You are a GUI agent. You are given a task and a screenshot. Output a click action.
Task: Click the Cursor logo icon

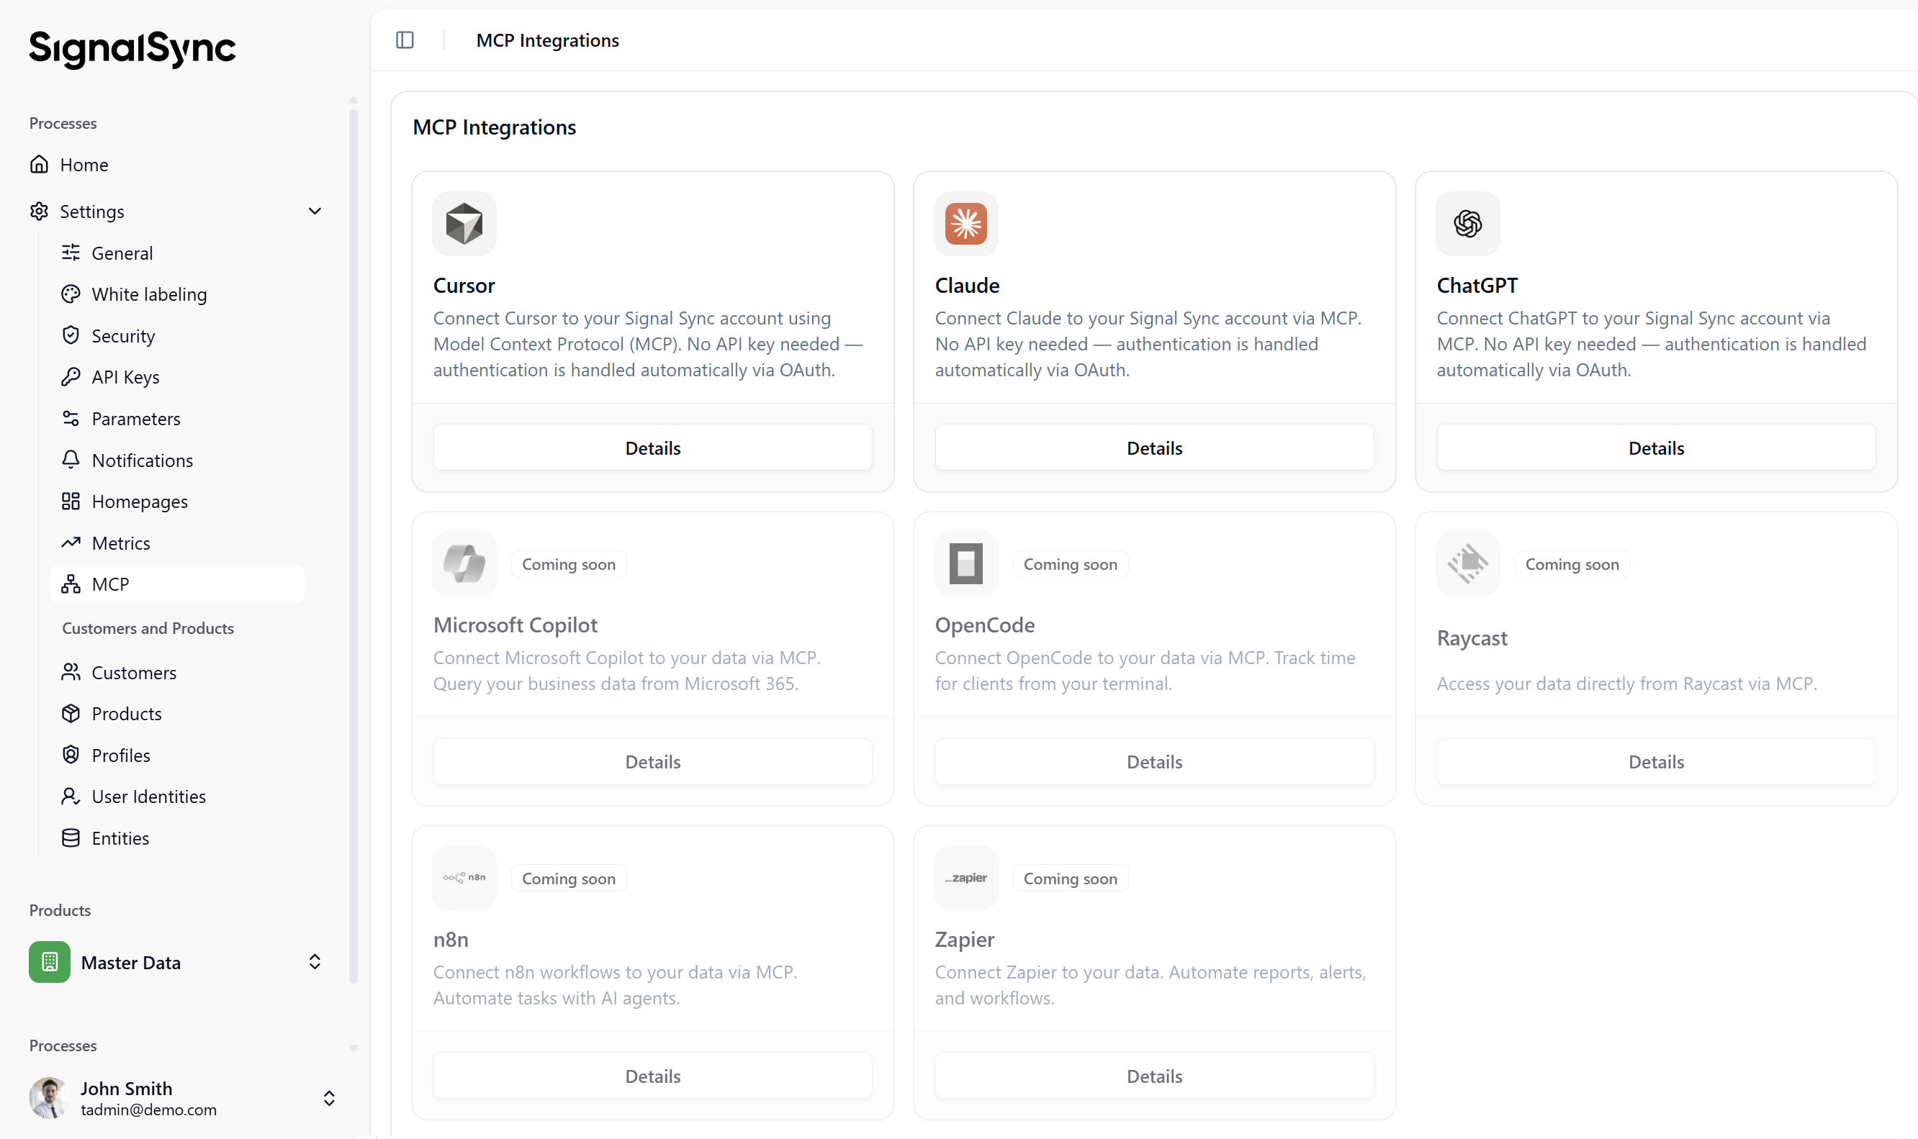(464, 223)
